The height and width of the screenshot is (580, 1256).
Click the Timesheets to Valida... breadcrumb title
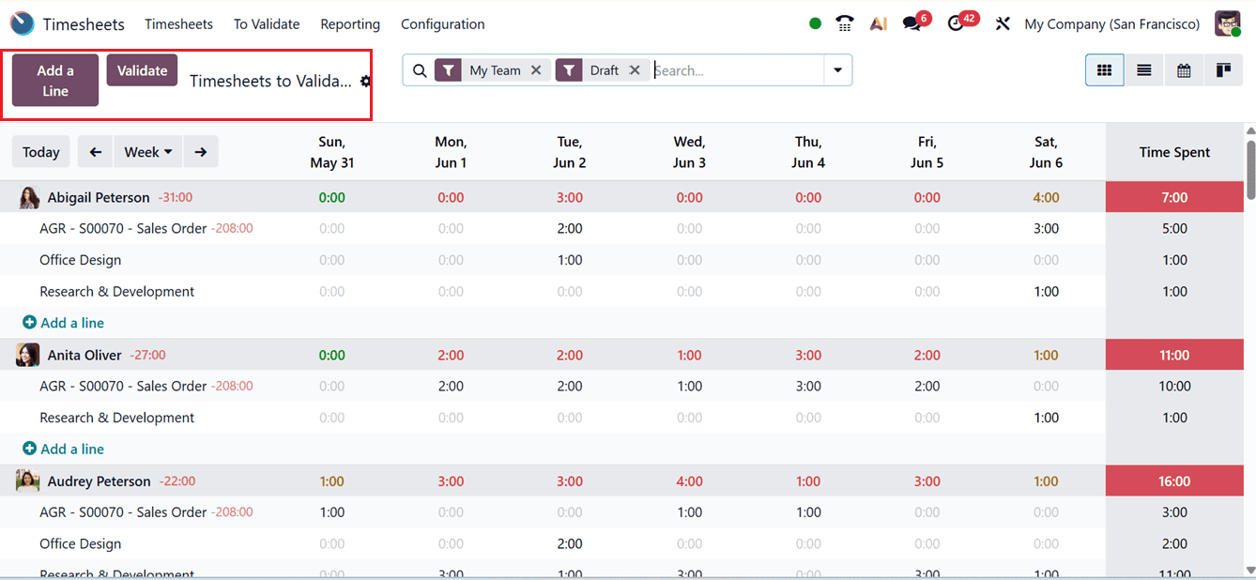[x=270, y=82]
